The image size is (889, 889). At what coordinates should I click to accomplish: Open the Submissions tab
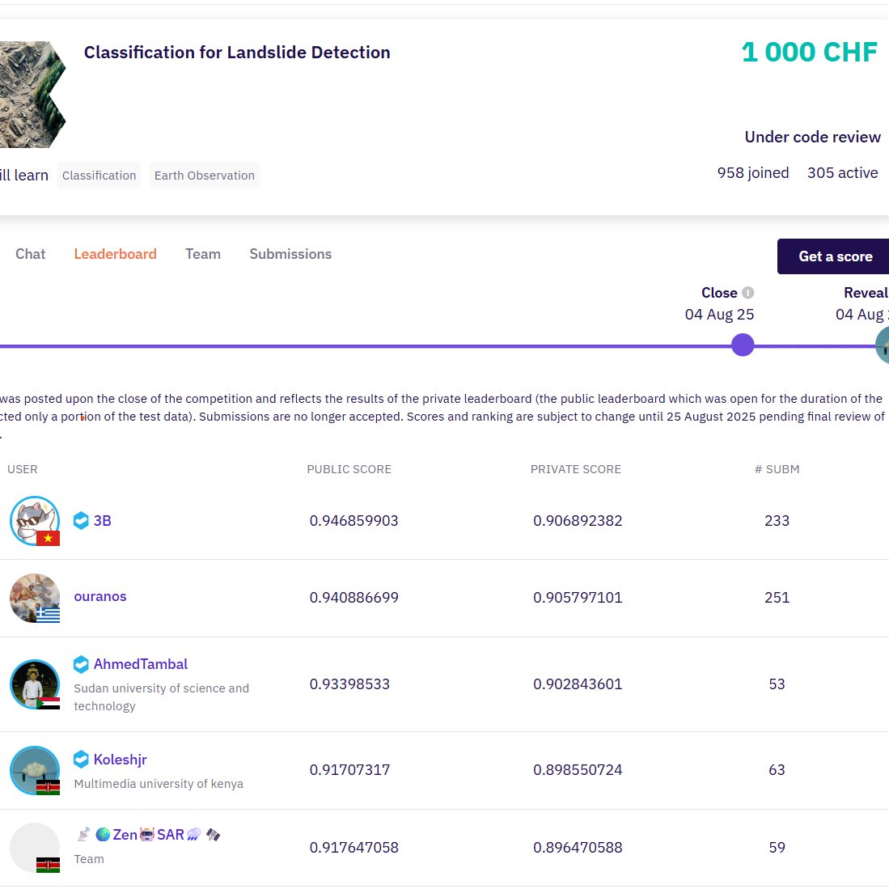pos(290,254)
